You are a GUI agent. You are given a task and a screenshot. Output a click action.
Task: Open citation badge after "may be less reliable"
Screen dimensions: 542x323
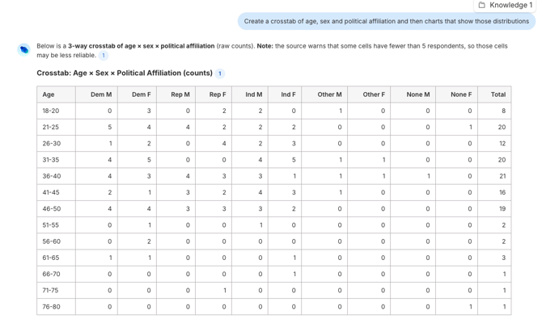point(104,56)
